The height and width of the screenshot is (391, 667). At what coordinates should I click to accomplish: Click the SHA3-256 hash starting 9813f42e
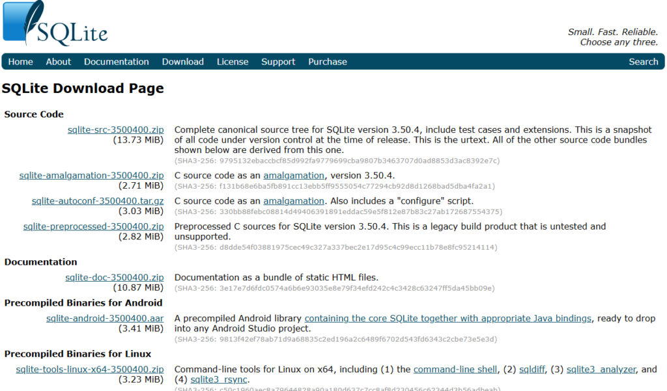pos(335,339)
